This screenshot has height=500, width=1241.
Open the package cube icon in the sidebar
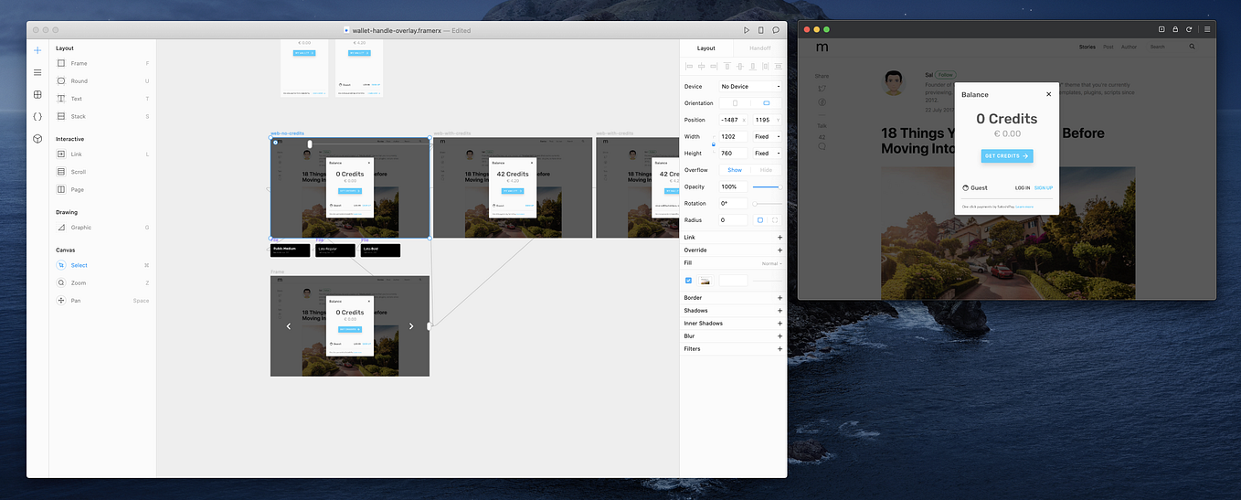[37, 139]
